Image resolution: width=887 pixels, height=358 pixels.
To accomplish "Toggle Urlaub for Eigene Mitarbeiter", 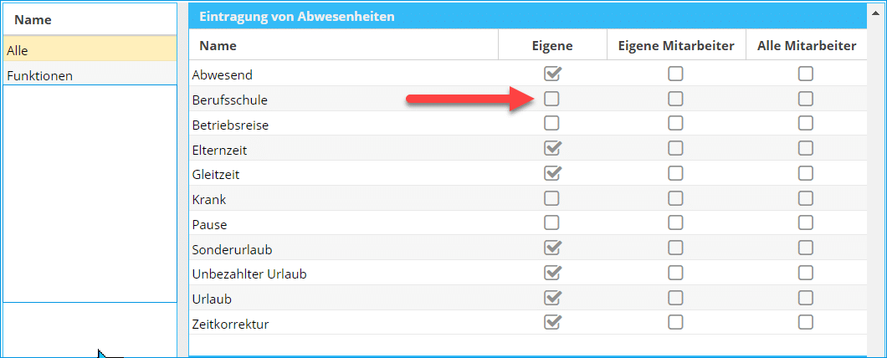I will 675,298.
